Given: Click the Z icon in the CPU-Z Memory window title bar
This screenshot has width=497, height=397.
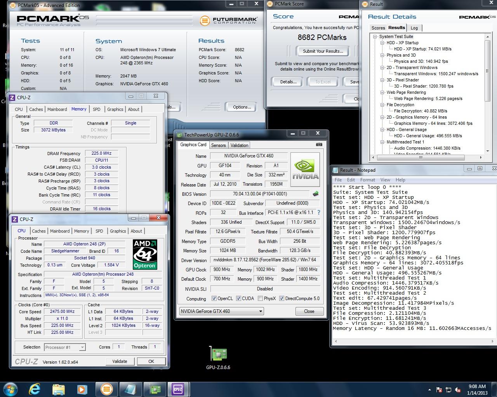Looking at the screenshot, I should pyautogui.click(x=12, y=98).
